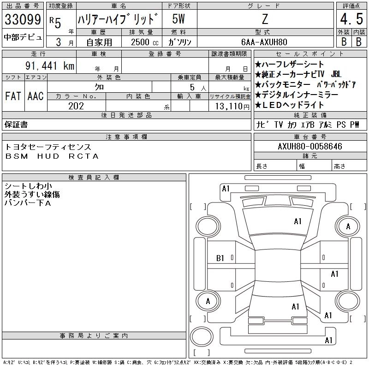369x369 pixels.
Task: Select fuel type ガソリン
Action: pos(179,42)
